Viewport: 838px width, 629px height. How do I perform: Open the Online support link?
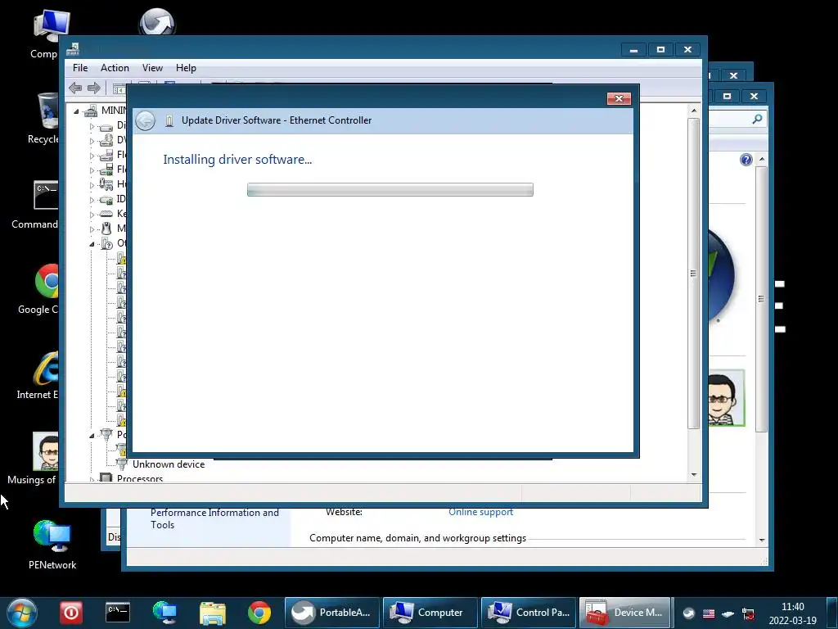[480, 512]
